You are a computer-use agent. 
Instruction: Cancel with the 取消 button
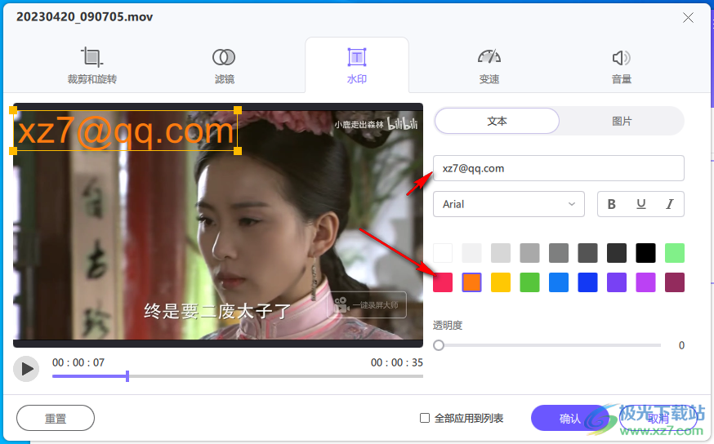coord(658,418)
